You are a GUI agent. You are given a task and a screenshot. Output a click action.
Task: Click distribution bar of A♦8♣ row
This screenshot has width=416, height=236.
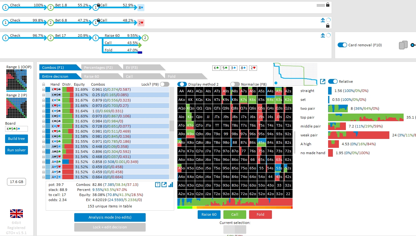coord(68,162)
